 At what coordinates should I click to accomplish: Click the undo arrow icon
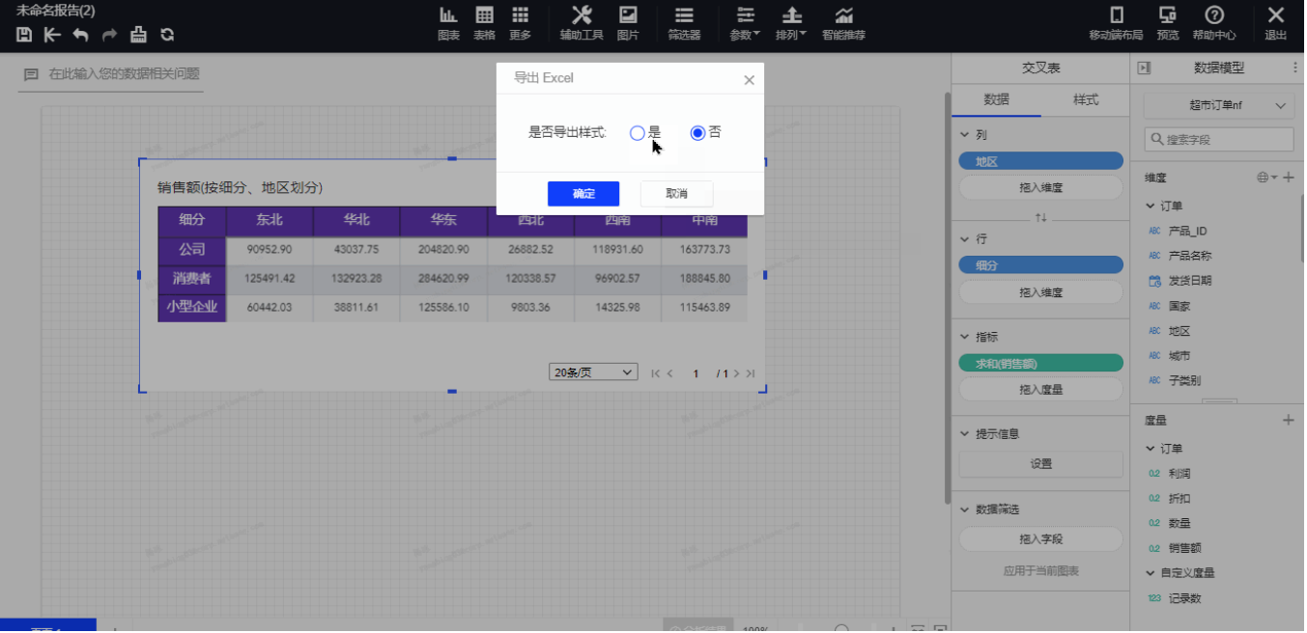coord(81,35)
